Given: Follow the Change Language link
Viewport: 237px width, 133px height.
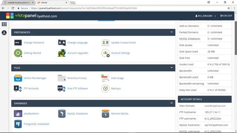Looking at the screenshot, I should pyautogui.click(x=77, y=43).
